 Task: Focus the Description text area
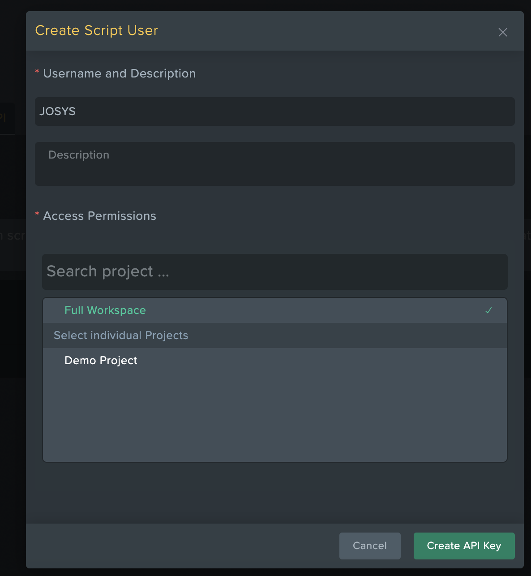pos(274,163)
